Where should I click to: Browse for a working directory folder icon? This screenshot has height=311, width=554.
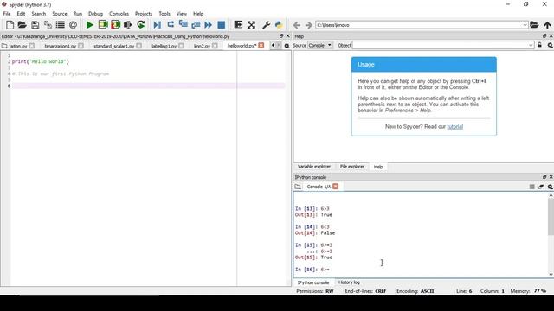(534, 25)
